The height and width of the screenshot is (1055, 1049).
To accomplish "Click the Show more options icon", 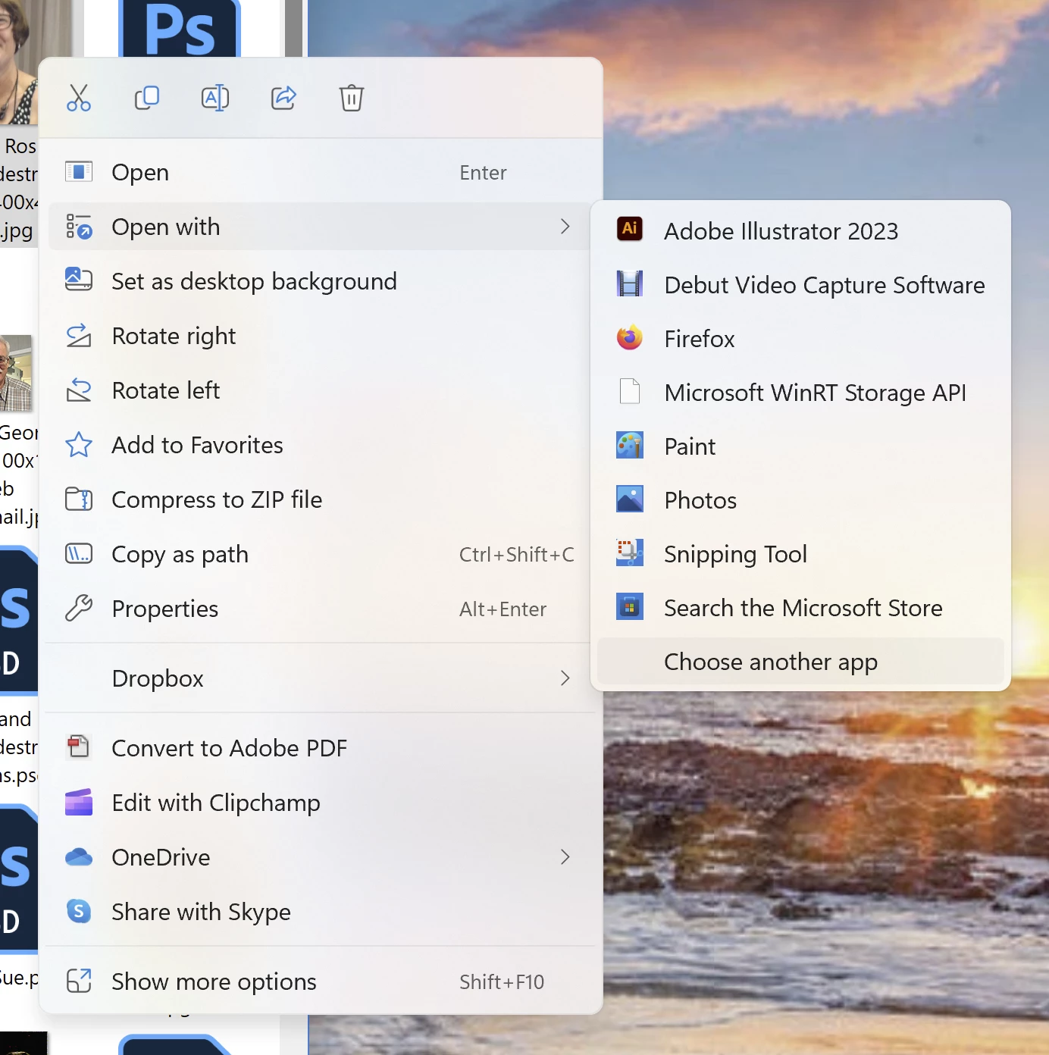I will [x=79, y=981].
